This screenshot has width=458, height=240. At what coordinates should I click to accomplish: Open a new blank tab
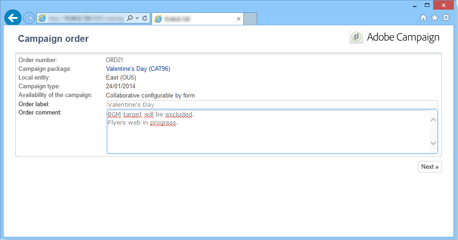[250, 19]
